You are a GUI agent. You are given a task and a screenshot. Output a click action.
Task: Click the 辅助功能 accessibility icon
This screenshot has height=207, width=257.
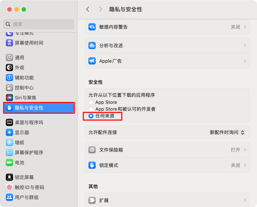click(9, 77)
